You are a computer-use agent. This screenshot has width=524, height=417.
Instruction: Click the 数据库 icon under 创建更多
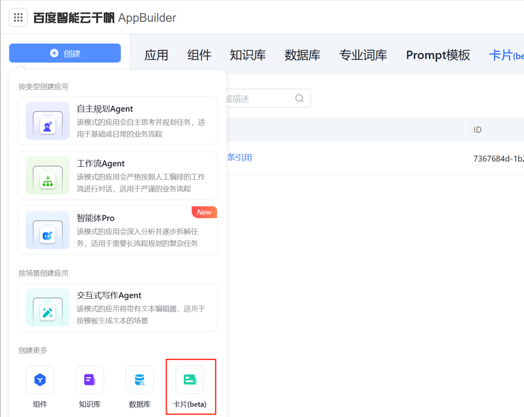coord(140,380)
